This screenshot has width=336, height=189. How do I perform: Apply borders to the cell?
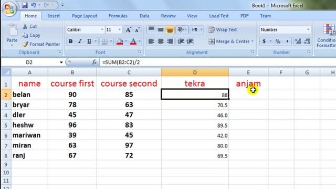(x=104, y=41)
